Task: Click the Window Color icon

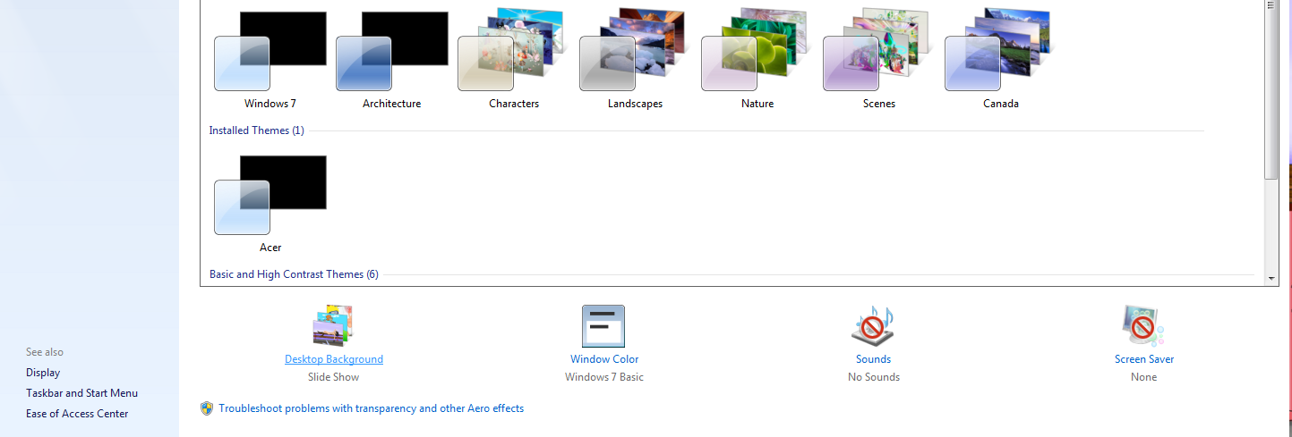Action: (x=603, y=326)
